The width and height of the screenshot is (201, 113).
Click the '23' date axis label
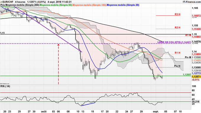click(x=10, y=112)
